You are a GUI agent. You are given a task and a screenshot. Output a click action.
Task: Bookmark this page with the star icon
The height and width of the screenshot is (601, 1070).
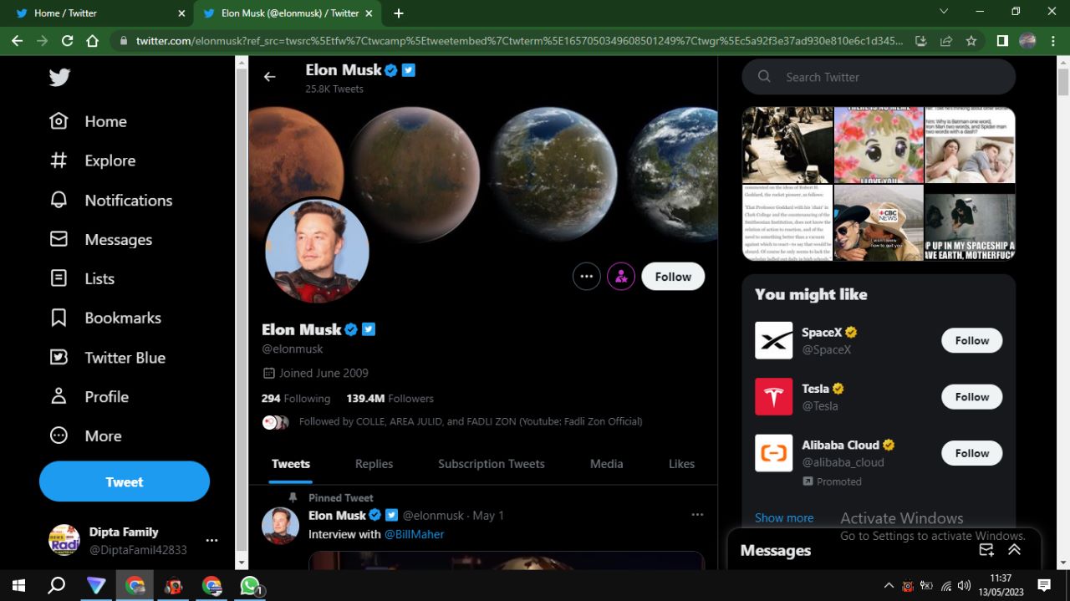[x=971, y=40]
